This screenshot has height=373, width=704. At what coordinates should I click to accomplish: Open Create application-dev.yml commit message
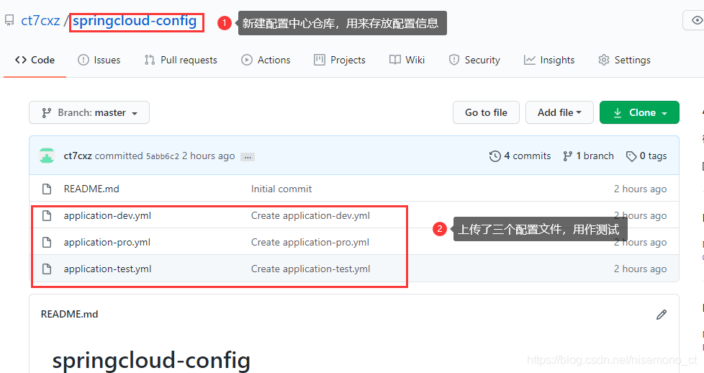pyautogui.click(x=310, y=216)
